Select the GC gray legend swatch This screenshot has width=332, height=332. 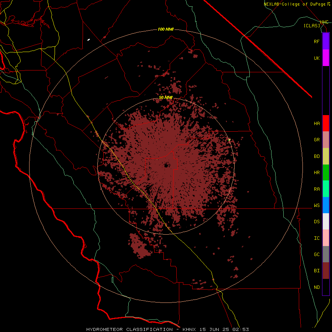326,254
